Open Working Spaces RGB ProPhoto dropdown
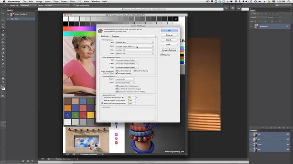The width and height of the screenshot is (293, 164). coord(134,42)
